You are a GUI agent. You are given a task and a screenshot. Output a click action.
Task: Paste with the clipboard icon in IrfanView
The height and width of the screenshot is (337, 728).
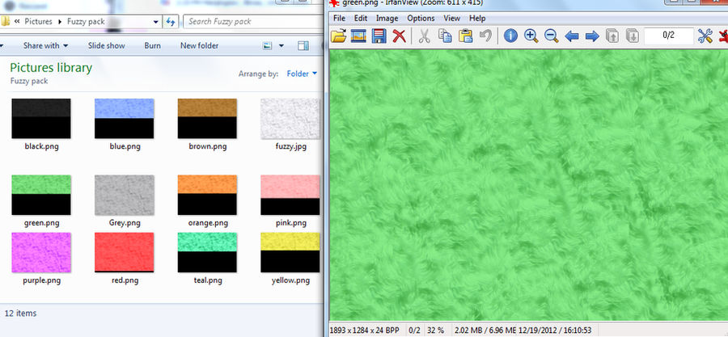[465, 36]
